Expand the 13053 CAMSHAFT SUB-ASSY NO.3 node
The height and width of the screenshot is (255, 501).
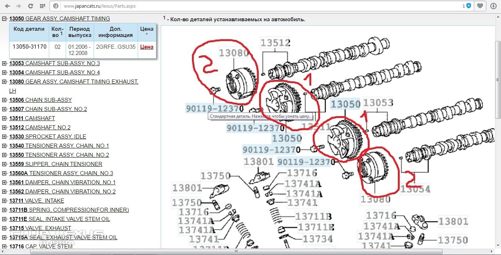4,63
